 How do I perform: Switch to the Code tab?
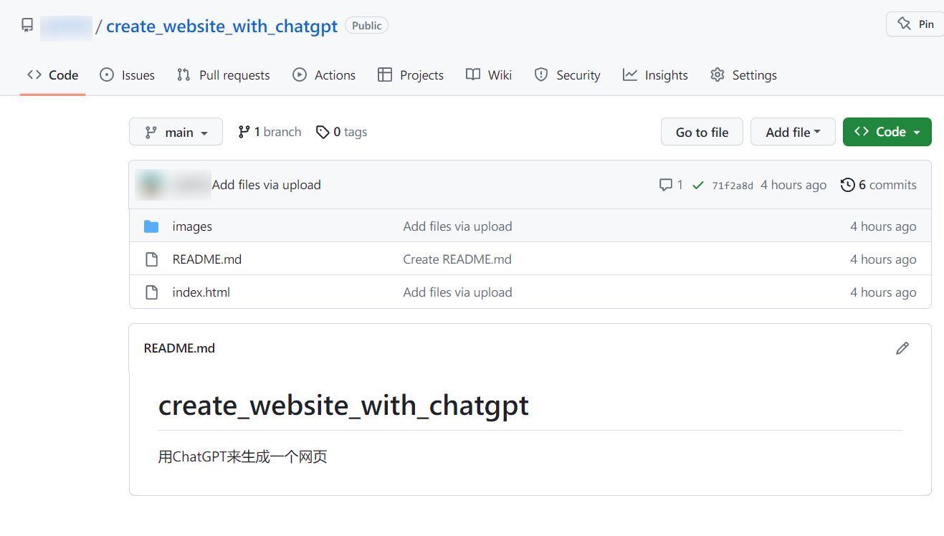(53, 75)
